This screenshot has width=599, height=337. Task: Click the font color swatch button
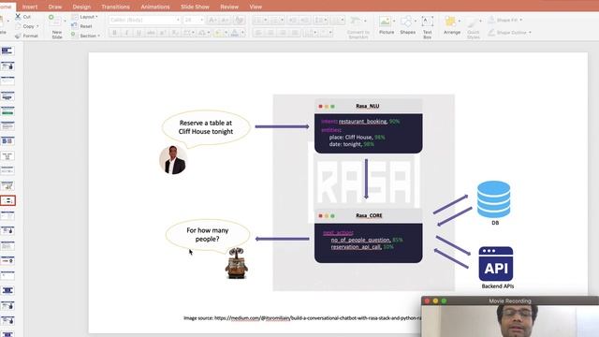tap(235, 33)
